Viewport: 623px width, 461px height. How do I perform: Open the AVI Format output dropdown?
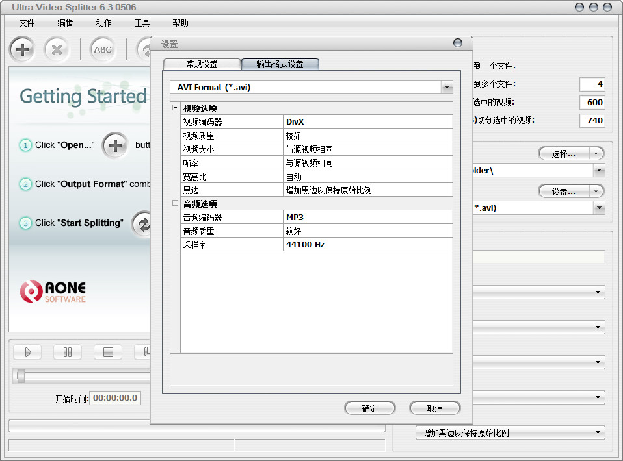(x=447, y=87)
